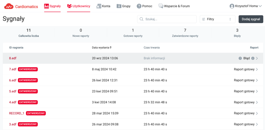Click the Użytkownicy people icon
Screen dimensions: 265x130
pyautogui.click(x=69, y=6)
